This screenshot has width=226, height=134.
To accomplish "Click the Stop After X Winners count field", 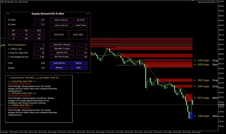I will tap(82, 45).
